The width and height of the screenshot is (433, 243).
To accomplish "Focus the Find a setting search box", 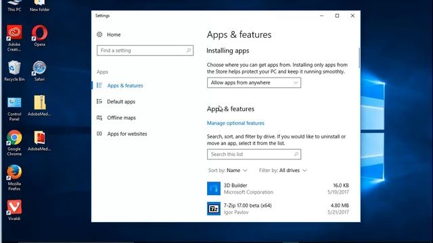I will click(145, 51).
